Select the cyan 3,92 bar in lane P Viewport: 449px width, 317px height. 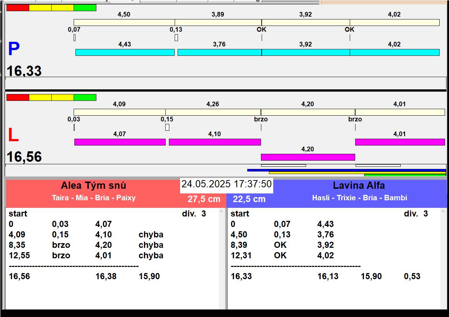(306, 52)
